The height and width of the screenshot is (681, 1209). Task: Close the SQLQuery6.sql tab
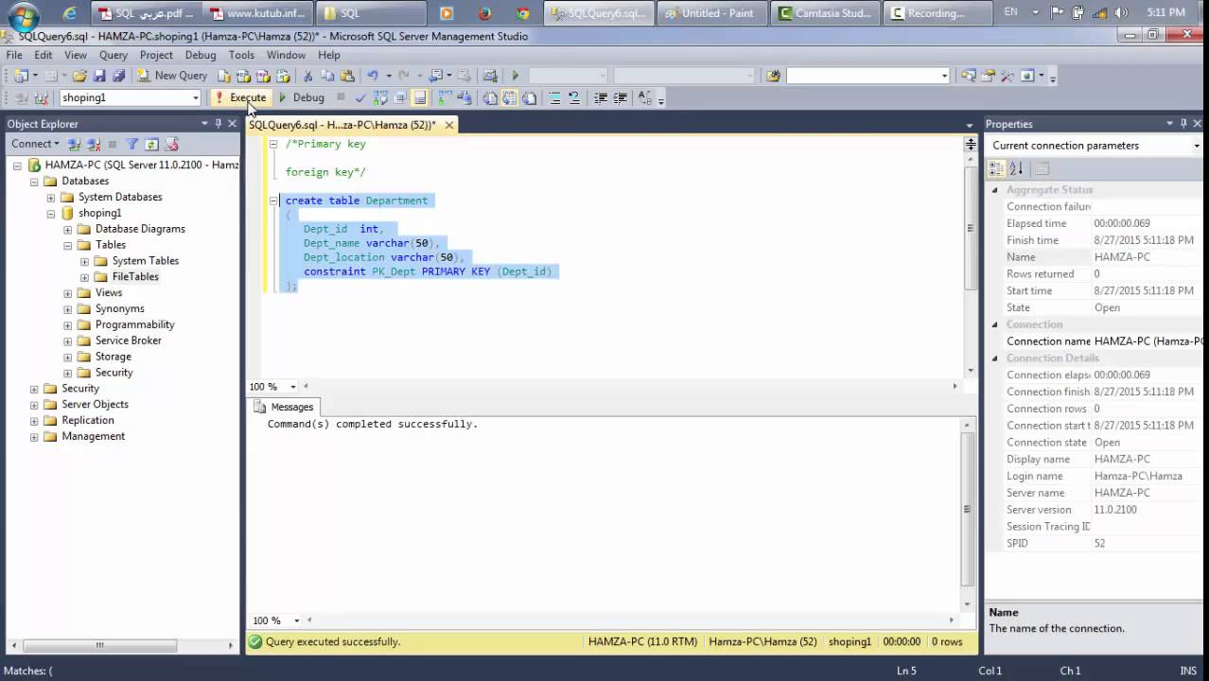449,125
